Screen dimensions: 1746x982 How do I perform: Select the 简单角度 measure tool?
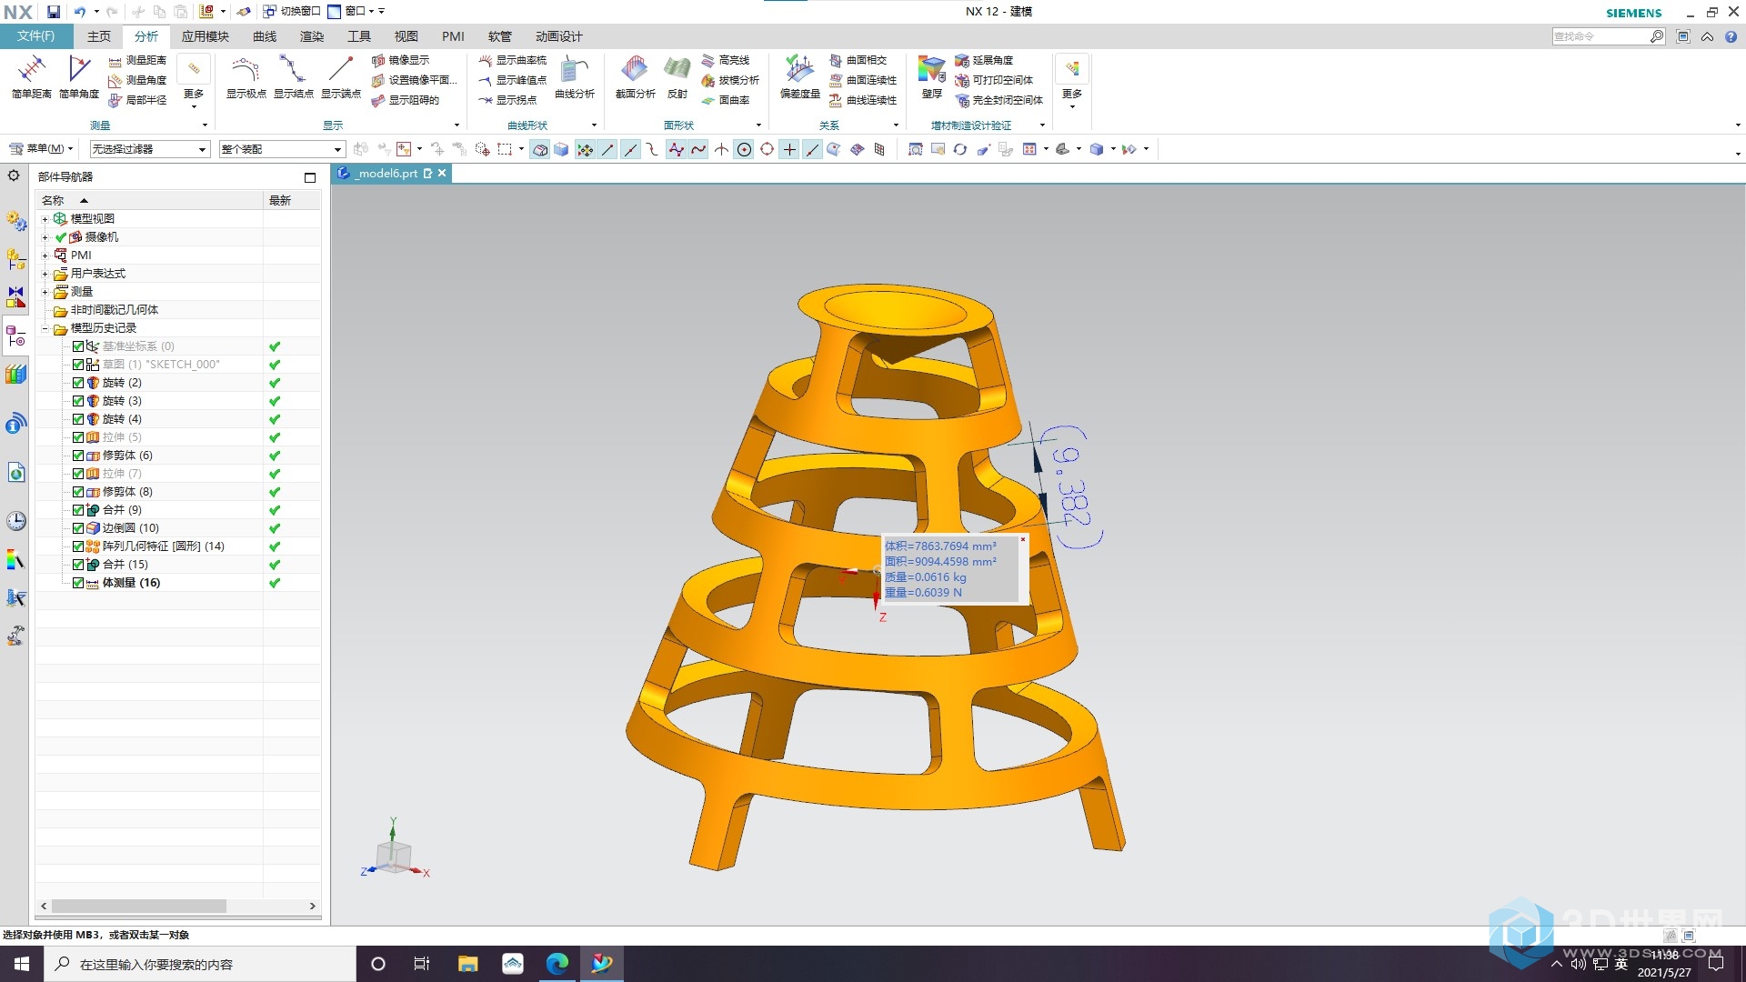pyautogui.click(x=79, y=76)
